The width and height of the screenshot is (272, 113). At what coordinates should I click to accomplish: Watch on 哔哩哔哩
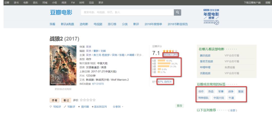tap(205, 67)
